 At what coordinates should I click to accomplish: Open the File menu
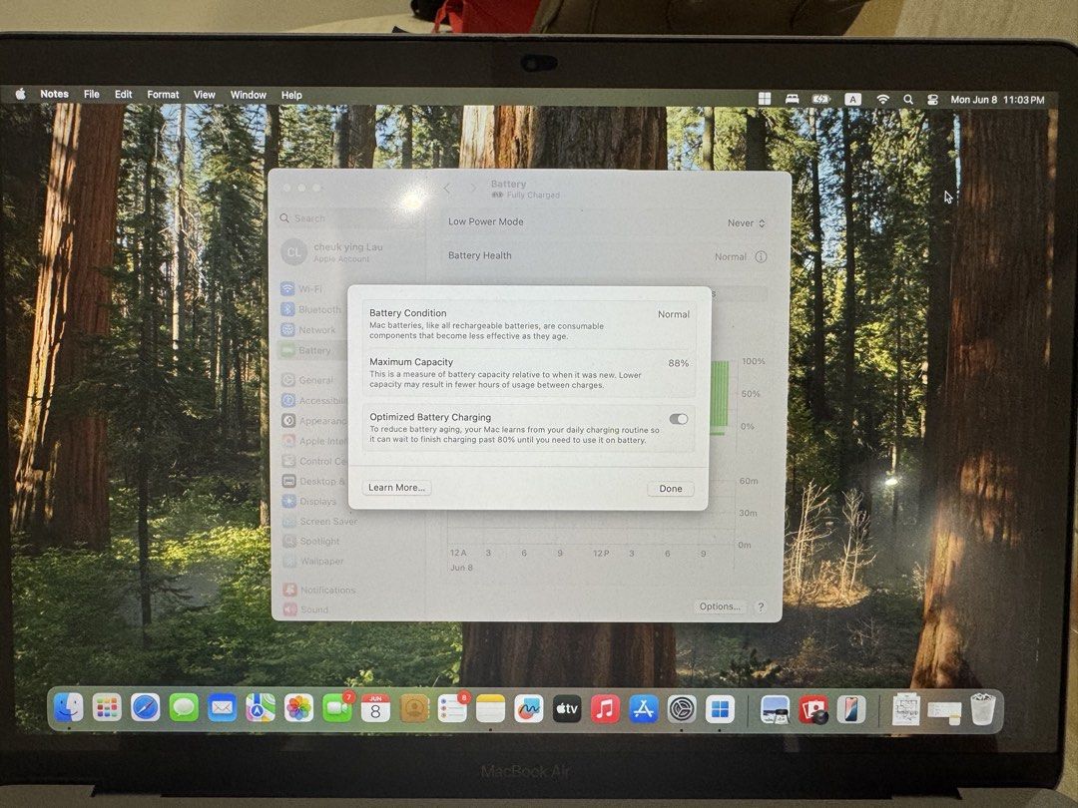92,94
